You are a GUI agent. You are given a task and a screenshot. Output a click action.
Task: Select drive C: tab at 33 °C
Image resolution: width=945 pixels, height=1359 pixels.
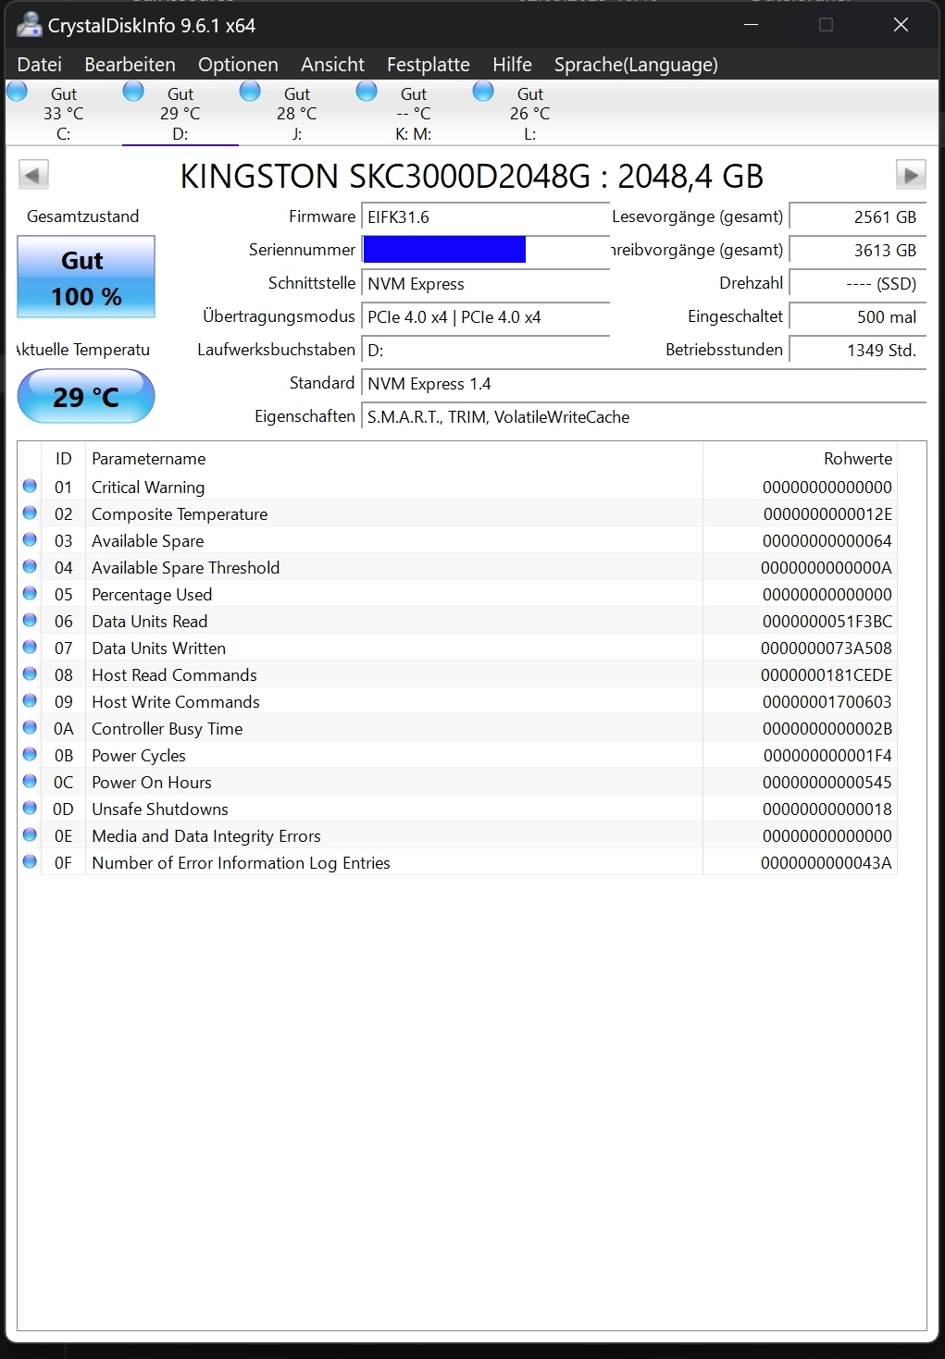(64, 114)
